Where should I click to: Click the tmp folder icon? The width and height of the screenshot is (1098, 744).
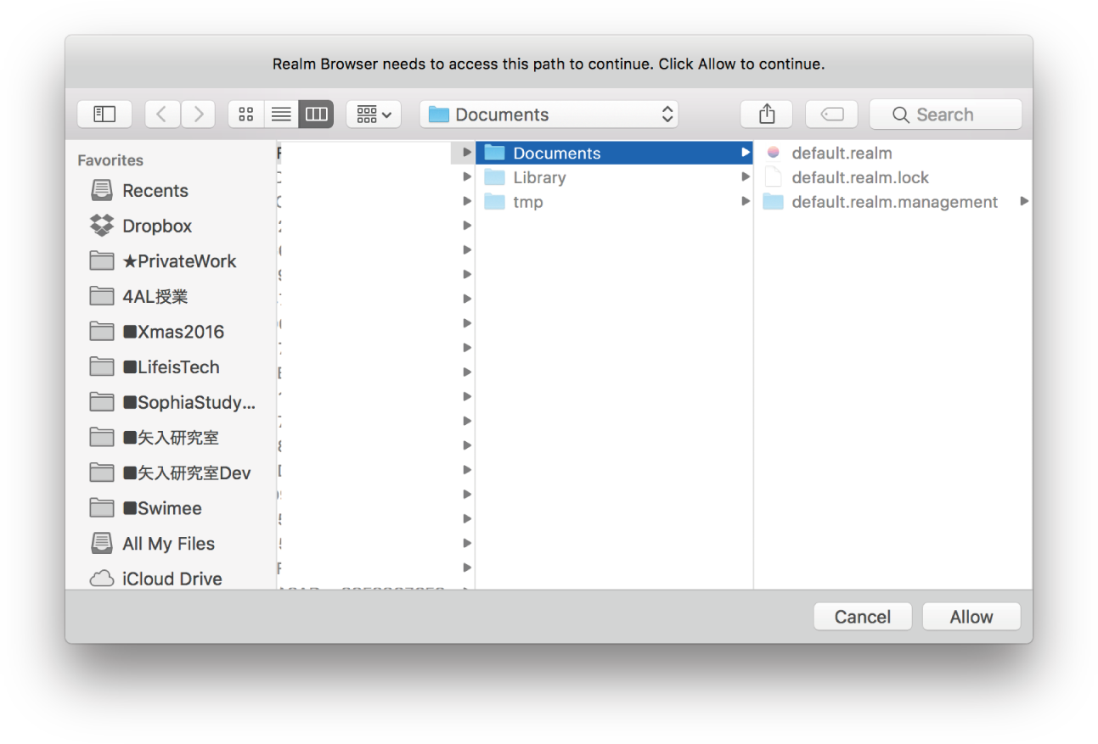pyautogui.click(x=494, y=202)
